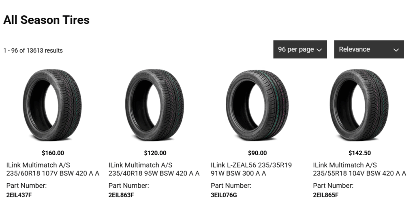Screen dimensions: 415x205
Task: Click part number 3EIL076G
Action: 224,195
